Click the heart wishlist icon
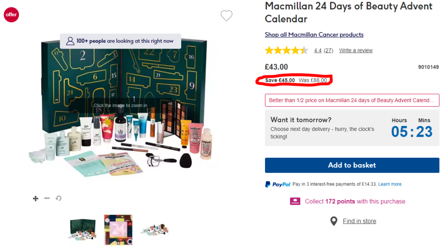447x247 pixels. pos(227,16)
